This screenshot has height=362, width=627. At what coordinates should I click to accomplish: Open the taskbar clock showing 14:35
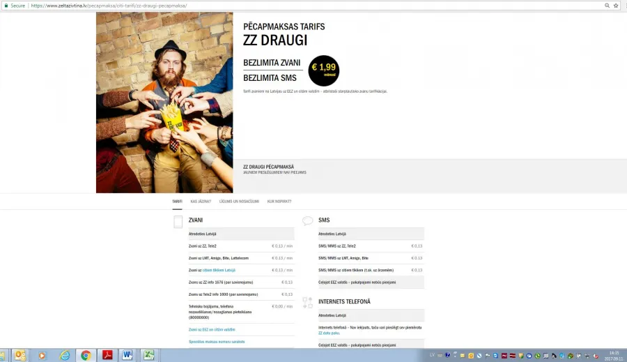coord(614,356)
